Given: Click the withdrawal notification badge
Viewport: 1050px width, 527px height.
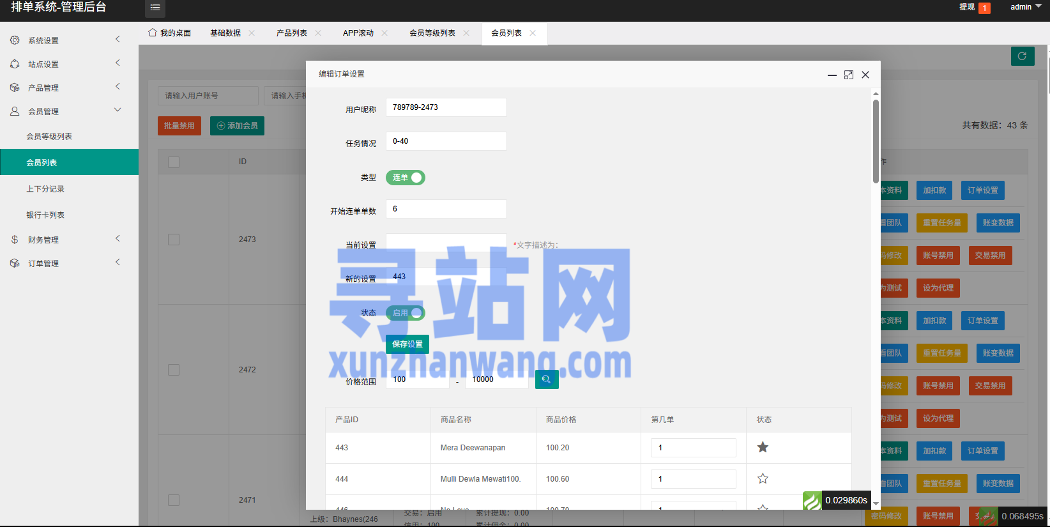Looking at the screenshot, I should click(984, 8).
